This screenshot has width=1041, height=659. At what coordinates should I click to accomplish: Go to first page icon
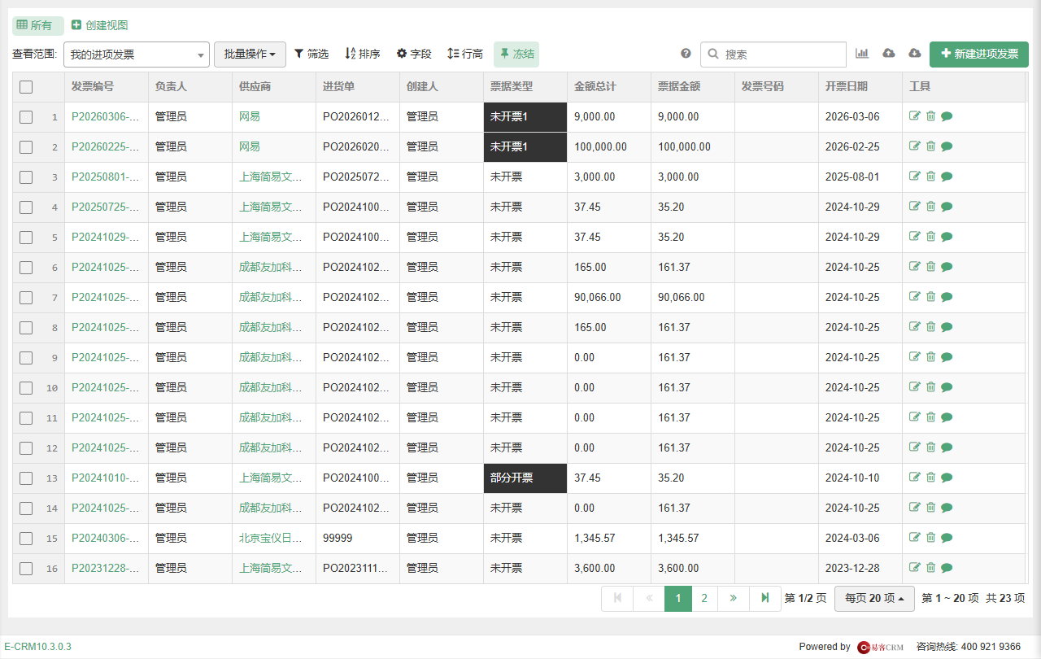point(617,598)
